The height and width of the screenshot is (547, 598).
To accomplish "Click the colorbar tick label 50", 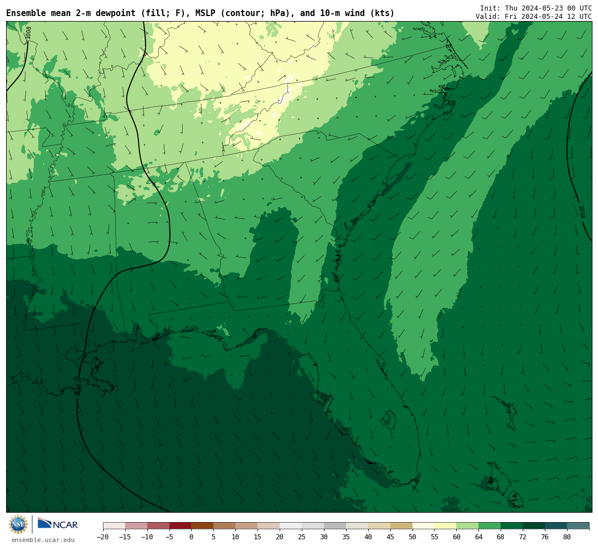I will pyautogui.click(x=413, y=536).
